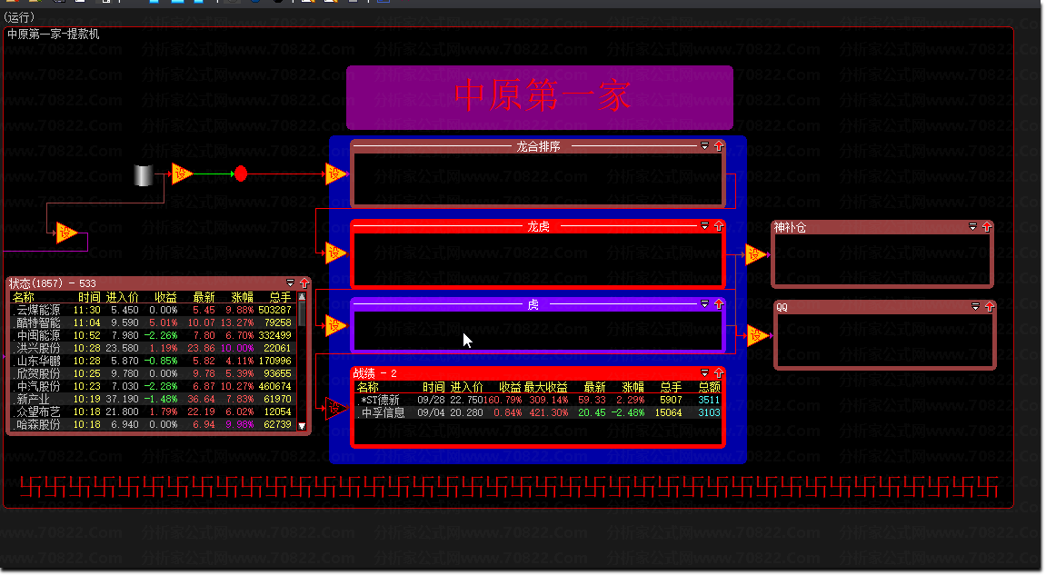This screenshot has height=575, width=1046.
Task: Click the triangle node feeding the 龙虎 panel
Action: 335,253
